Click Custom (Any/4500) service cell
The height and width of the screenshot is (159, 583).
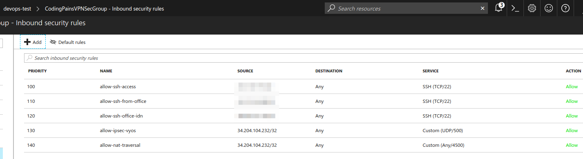[x=443, y=145]
